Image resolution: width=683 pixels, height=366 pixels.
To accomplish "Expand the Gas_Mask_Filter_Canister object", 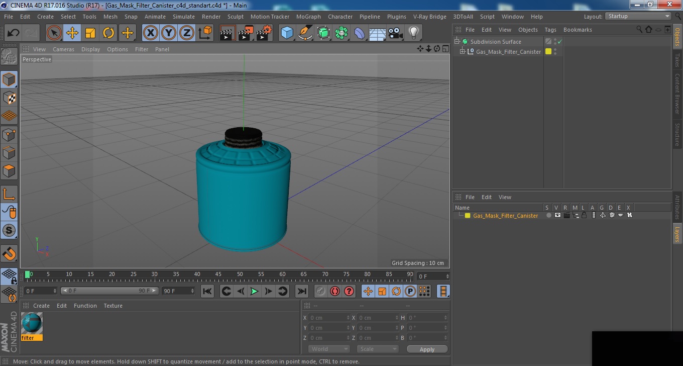I will 463,51.
